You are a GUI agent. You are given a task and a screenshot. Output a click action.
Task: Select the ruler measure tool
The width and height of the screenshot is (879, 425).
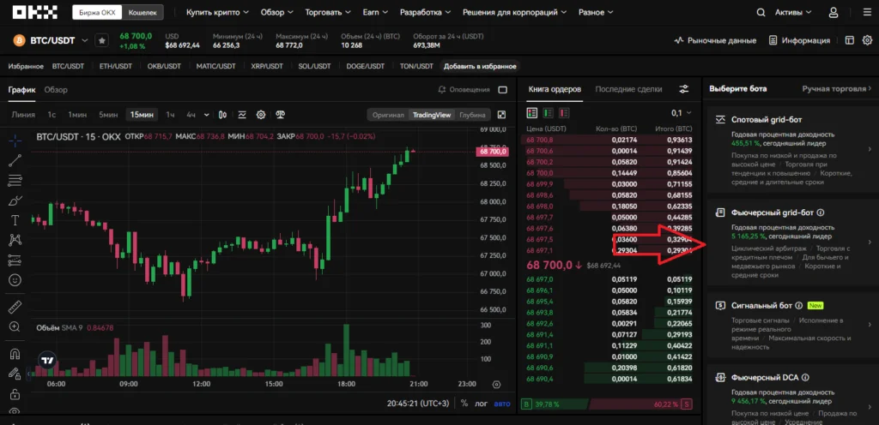click(15, 306)
